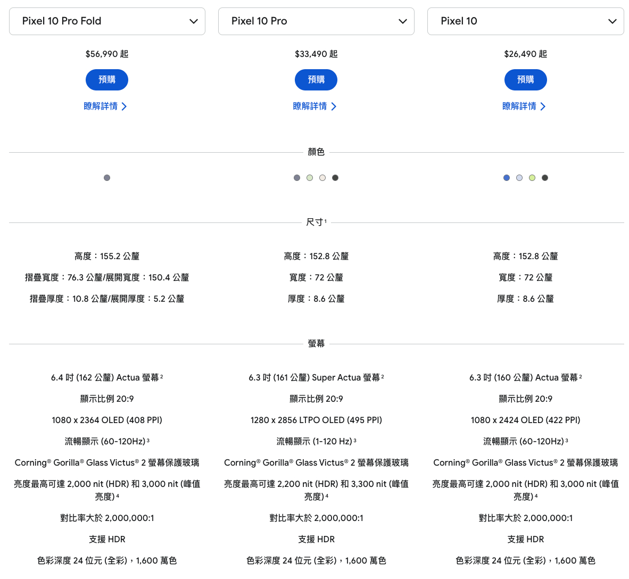Click the $33,490 起 price text
The height and width of the screenshot is (579, 629).
click(316, 54)
